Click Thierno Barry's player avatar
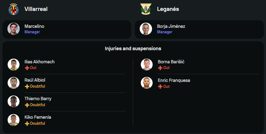Image resolution: width=266 pixels, height=134 pixels. [x=13, y=102]
